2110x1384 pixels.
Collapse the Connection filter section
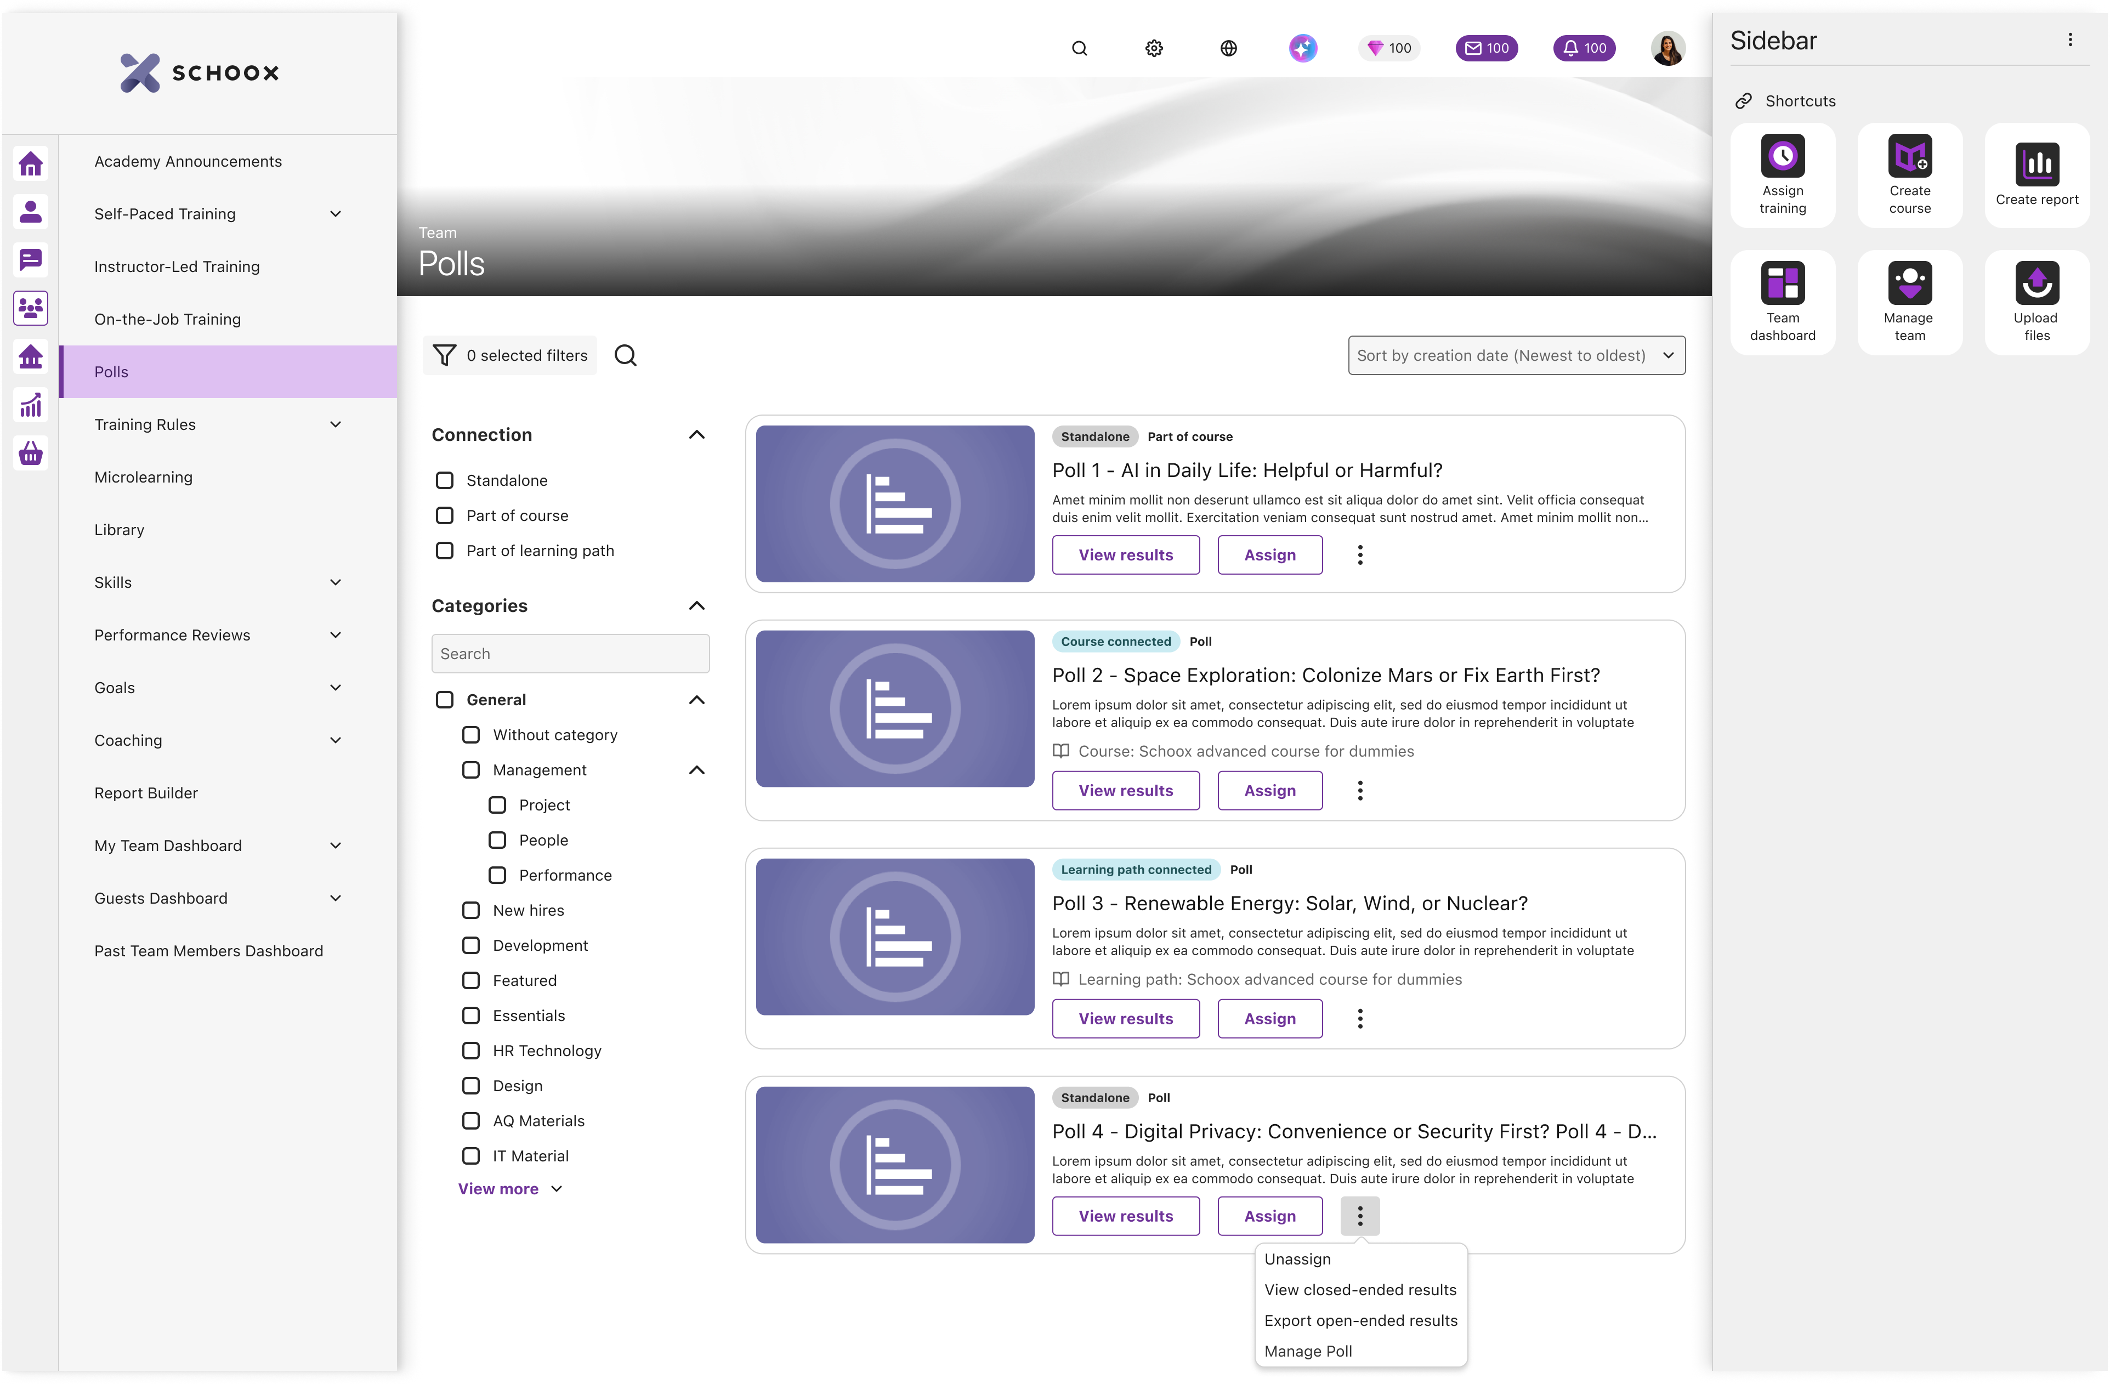[697, 434]
